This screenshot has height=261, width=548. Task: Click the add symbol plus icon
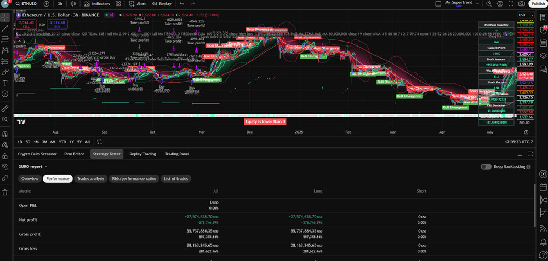[47, 4]
